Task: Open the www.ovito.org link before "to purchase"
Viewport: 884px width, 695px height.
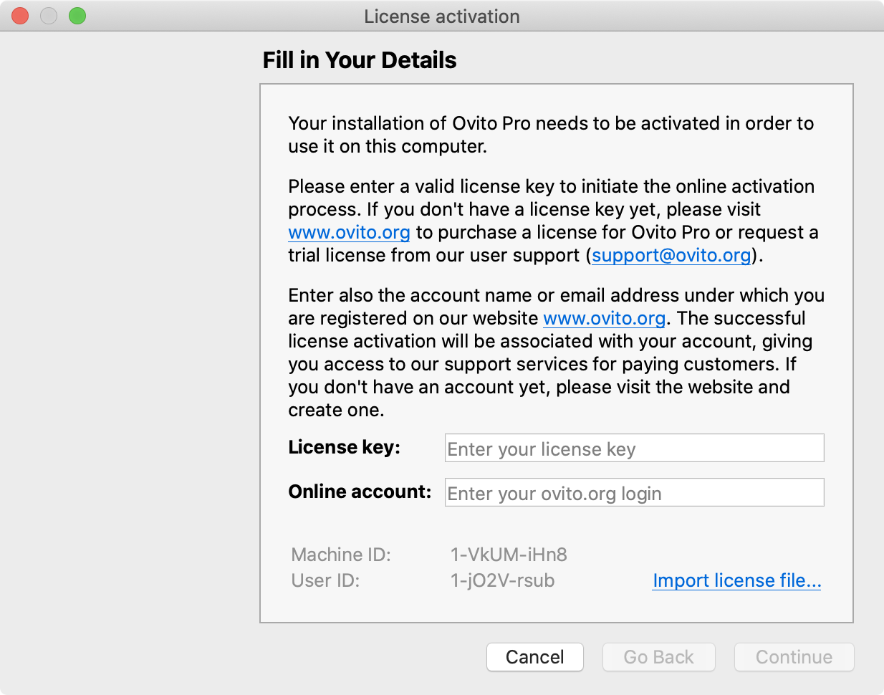Action: coord(349,233)
